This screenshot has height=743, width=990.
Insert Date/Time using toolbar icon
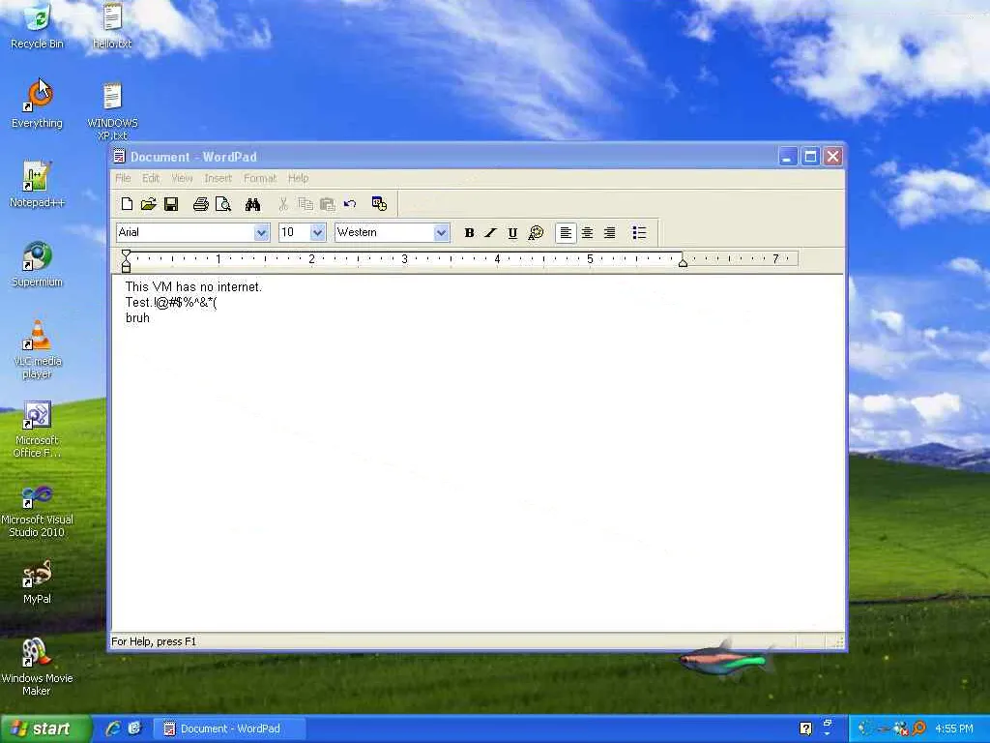tap(379, 203)
